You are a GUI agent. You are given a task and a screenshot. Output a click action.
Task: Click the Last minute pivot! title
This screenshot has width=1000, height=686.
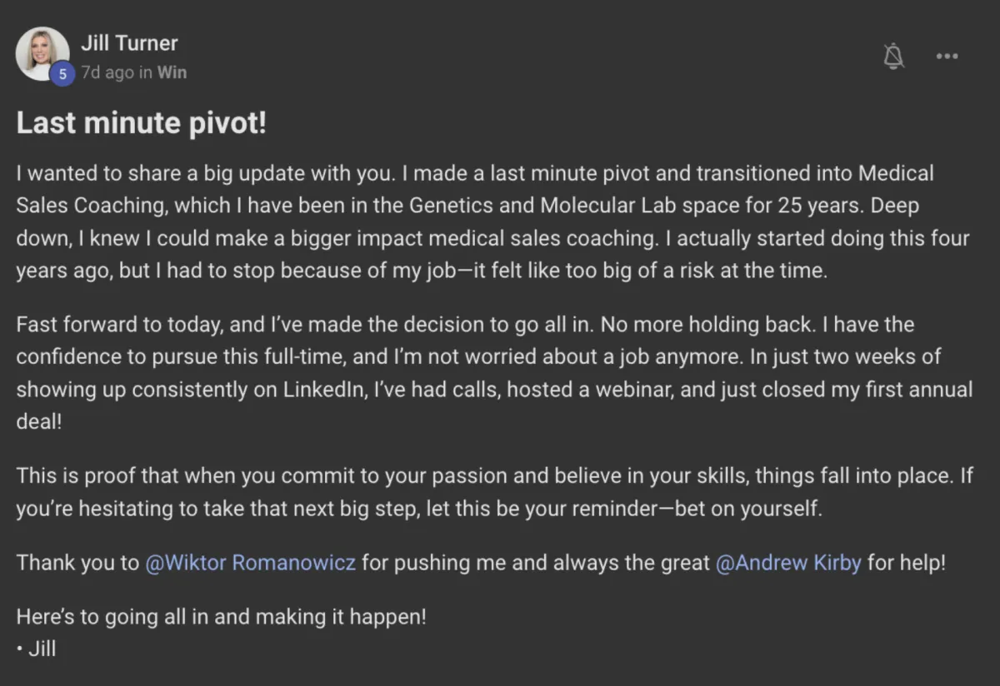pyautogui.click(x=142, y=124)
